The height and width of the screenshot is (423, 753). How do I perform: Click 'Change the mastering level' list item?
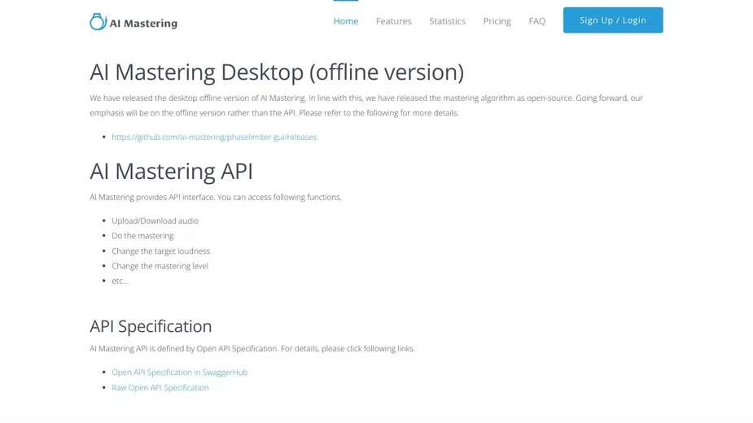tap(160, 266)
